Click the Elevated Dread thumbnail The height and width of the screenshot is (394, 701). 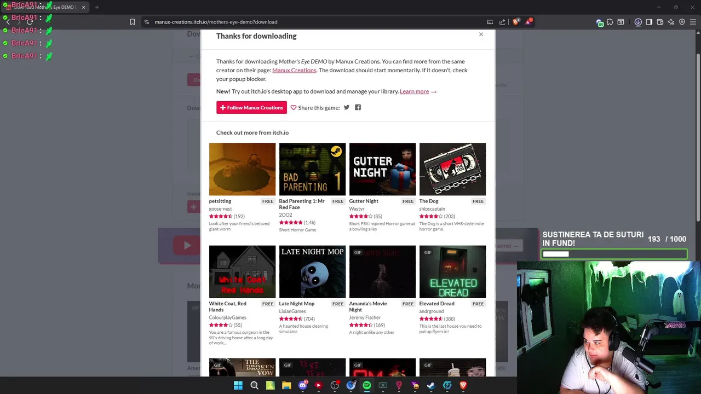(452, 271)
